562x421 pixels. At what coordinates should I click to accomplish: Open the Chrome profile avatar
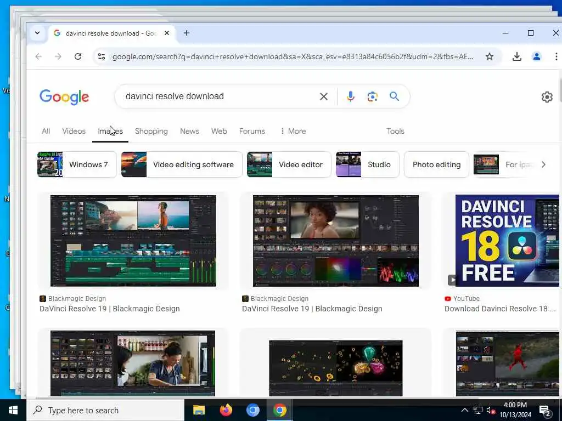click(x=537, y=56)
